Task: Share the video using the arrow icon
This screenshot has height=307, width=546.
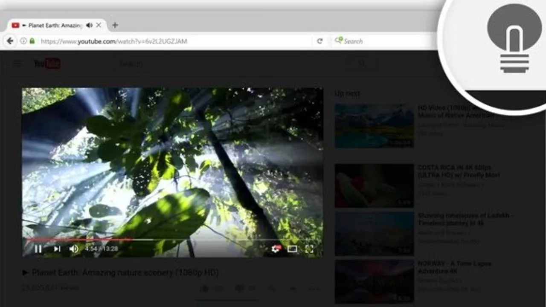Action: tap(292, 289)
